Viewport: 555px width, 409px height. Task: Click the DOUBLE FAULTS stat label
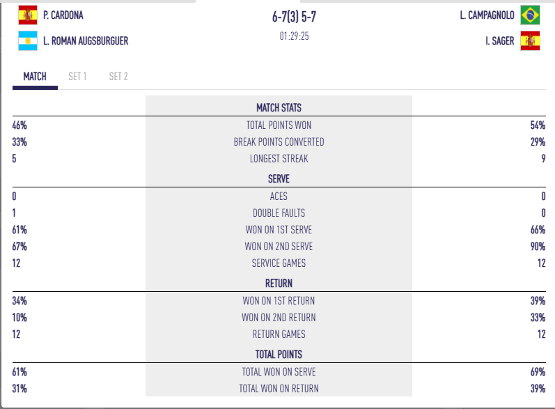click(x=279, y=213)
